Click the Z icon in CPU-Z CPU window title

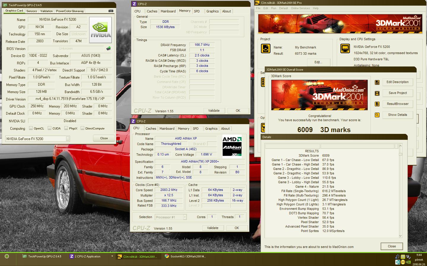click(x=133, y=121)
